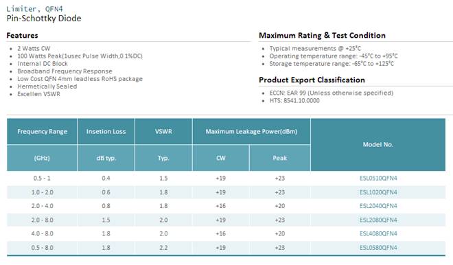Open the ESL1020QFN4 model link
Image resolution: width=453 pixels, height=265 pixels.
click(x=378, y=192)
